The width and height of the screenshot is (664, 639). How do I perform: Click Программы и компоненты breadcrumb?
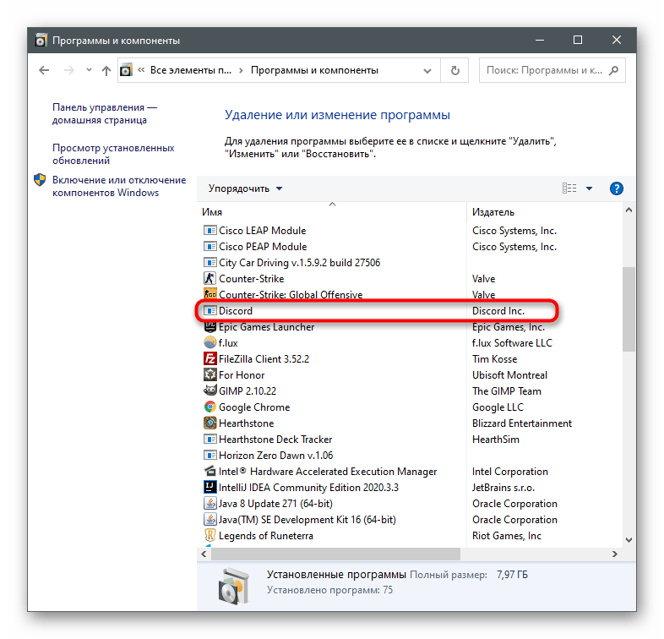point(314,70)
